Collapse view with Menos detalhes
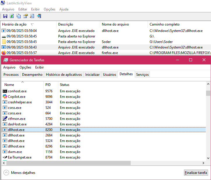 (x=19, y=173)
